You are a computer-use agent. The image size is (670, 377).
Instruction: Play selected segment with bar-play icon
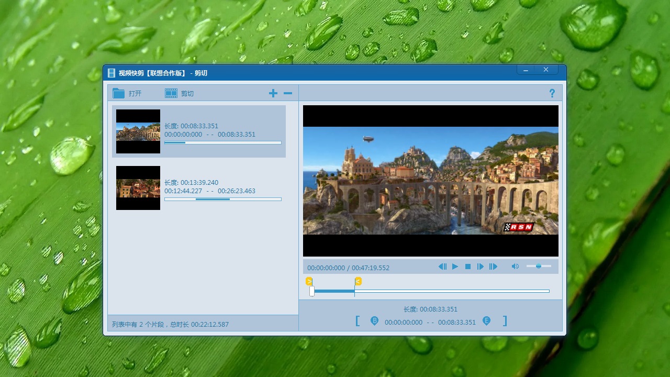[493, 267]
